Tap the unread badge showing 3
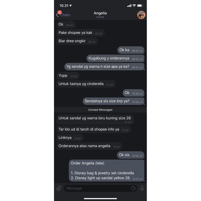The image size is (201, 201). tap(60, 12)
